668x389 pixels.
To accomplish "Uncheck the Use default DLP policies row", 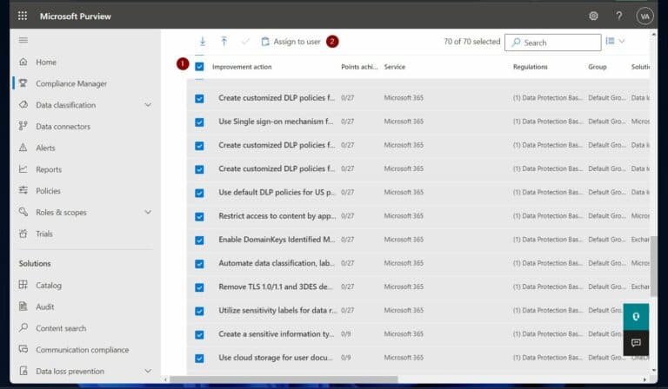I will (199, 194).
